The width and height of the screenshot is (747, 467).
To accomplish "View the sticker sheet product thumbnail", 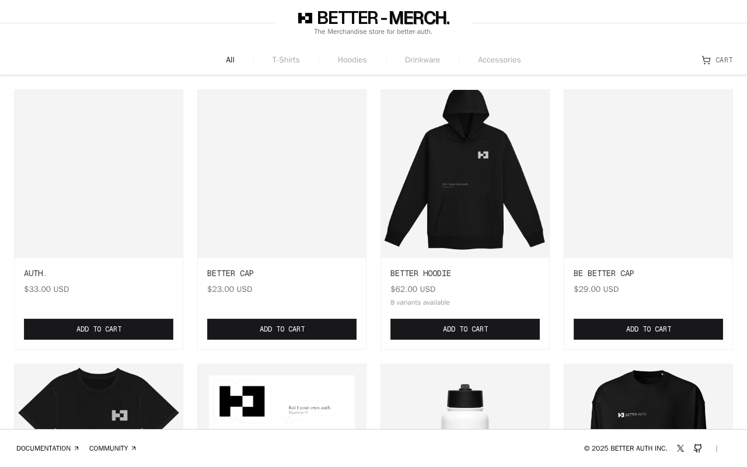I will click(282, 397).
